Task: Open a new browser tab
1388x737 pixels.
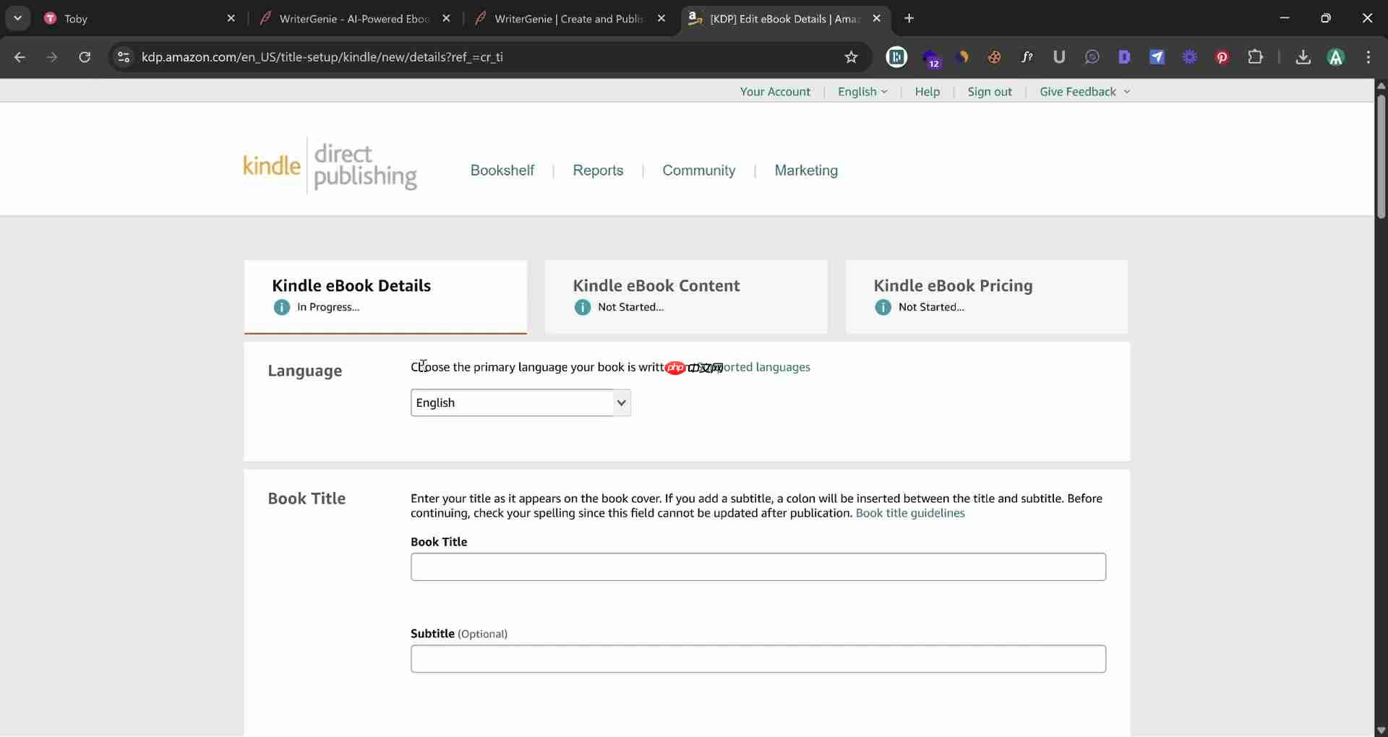Action: pos(909,18)
